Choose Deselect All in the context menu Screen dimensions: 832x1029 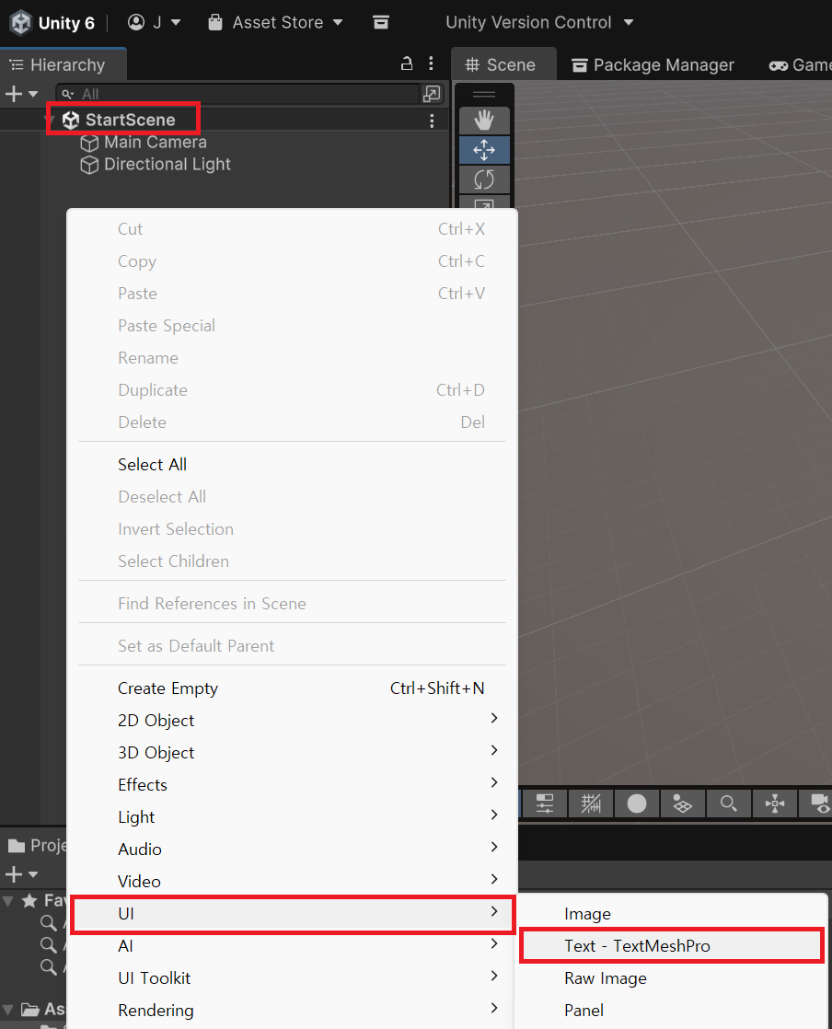click(292, 497)
